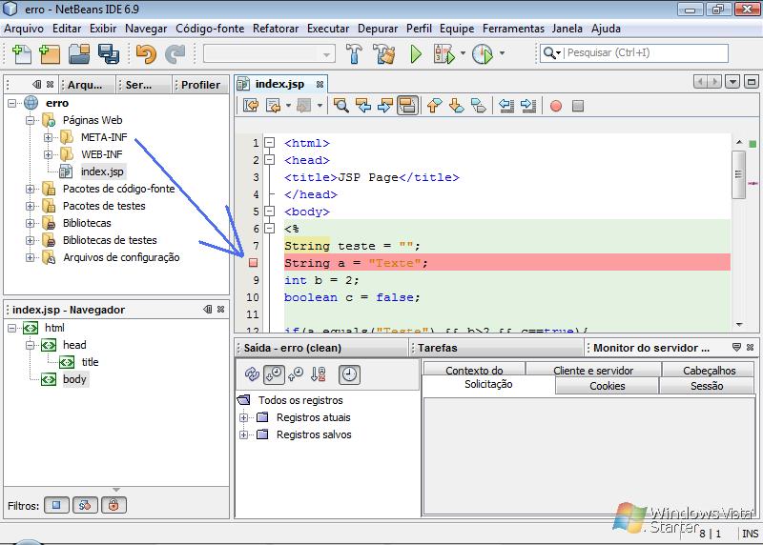Click the Open Project icon
This screenshot has height=545, width=763.
(79, 53)
